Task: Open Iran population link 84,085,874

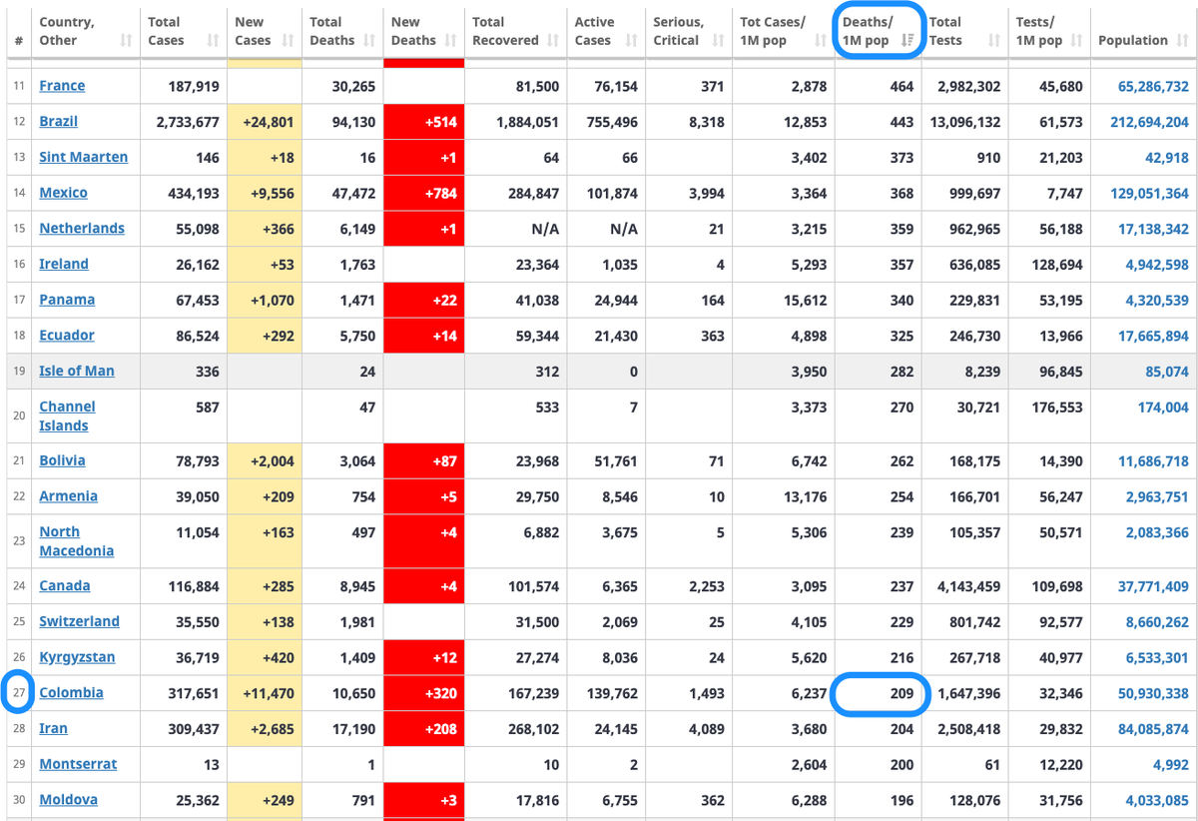Action: (x=1153, y=729)
